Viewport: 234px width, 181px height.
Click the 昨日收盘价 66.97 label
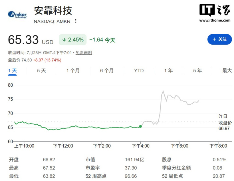coord(225,122)
